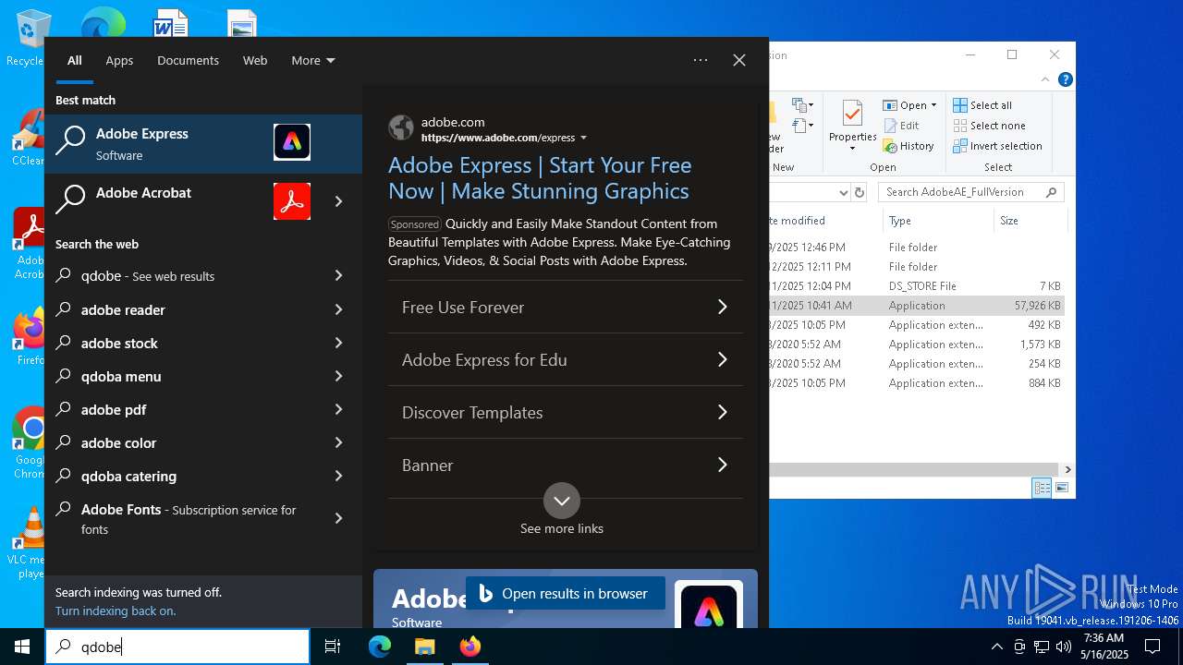This screenshot has width=1183, height=665.
Task: Open search options ellipsis menu
Action: 701,60
